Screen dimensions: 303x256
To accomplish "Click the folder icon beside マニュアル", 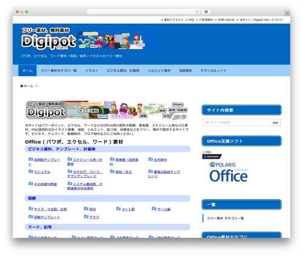I will 30,171.
